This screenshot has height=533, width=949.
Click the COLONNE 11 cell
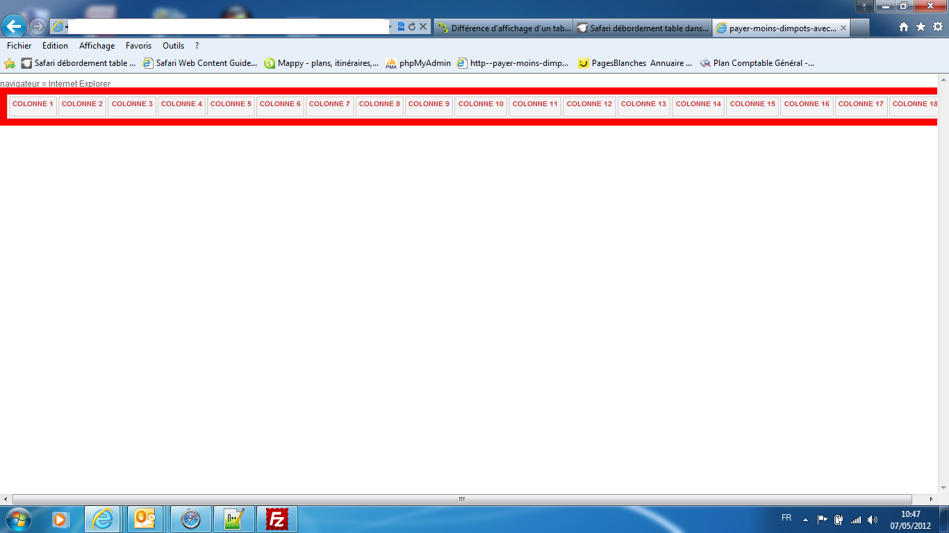pyautogui.click(x=535, y=106)
